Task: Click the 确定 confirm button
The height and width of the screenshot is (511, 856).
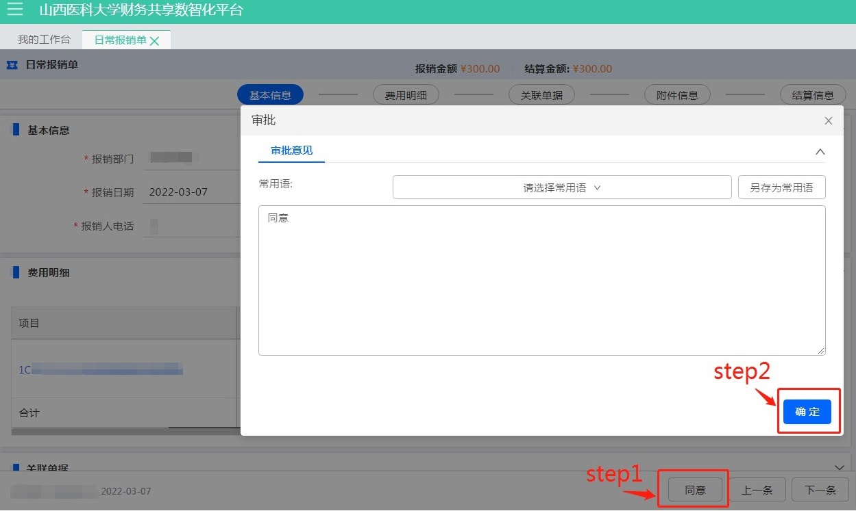Action: (807, 412)
